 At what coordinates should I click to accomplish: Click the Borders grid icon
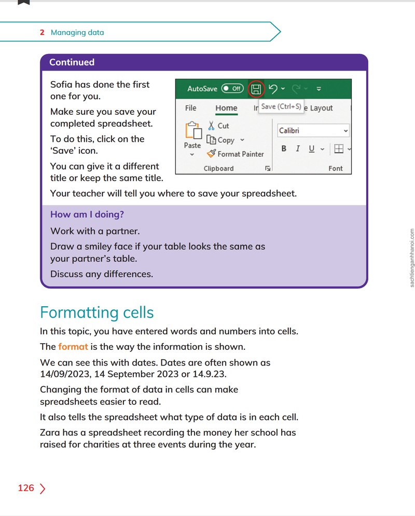tap(339, 149)
